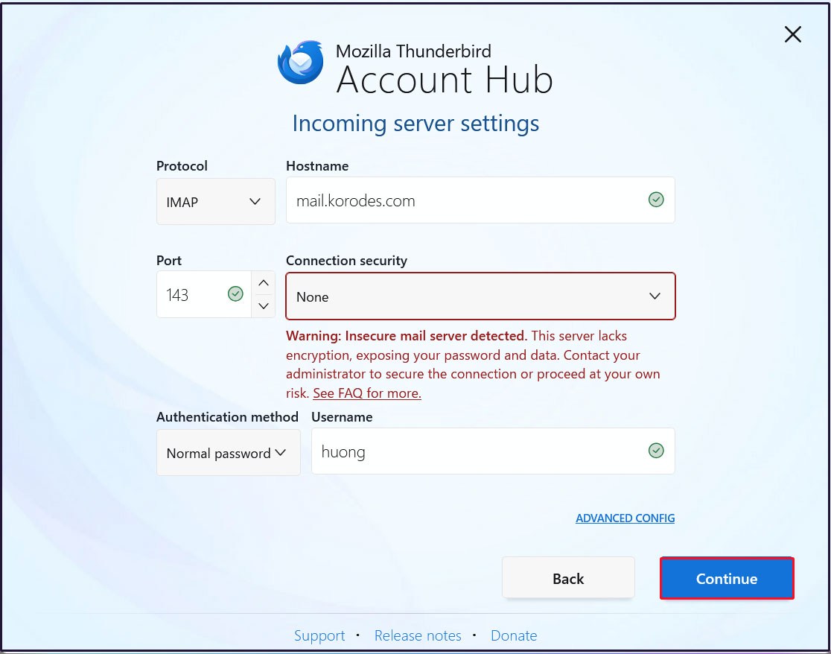
Task: Close the Account Hub dialog
Action: point(792,34)
